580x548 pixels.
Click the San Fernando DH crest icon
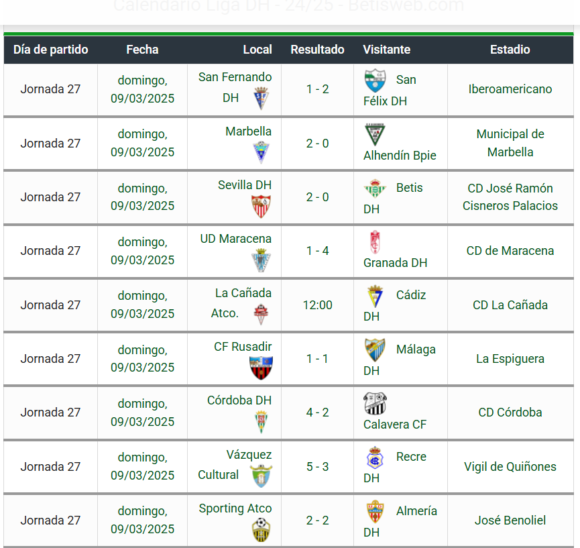pyautogui.click(x=261, y=99)
